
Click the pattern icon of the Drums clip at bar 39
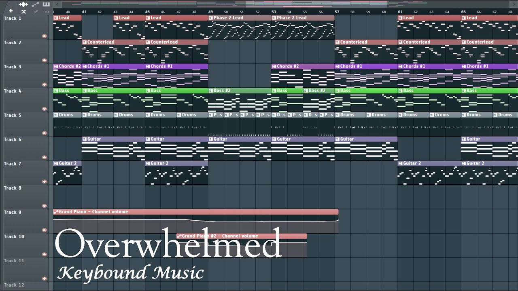(56, 115)
